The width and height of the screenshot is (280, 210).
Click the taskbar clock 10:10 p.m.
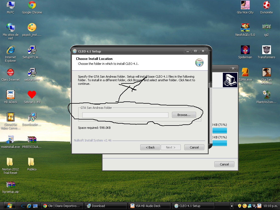point(270,206)
